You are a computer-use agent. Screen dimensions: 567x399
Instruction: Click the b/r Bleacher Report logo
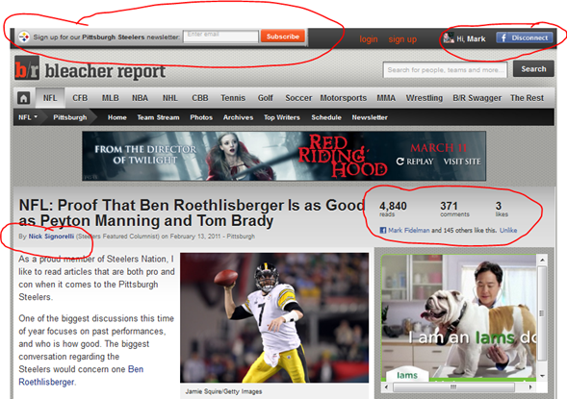pos(90,69)
